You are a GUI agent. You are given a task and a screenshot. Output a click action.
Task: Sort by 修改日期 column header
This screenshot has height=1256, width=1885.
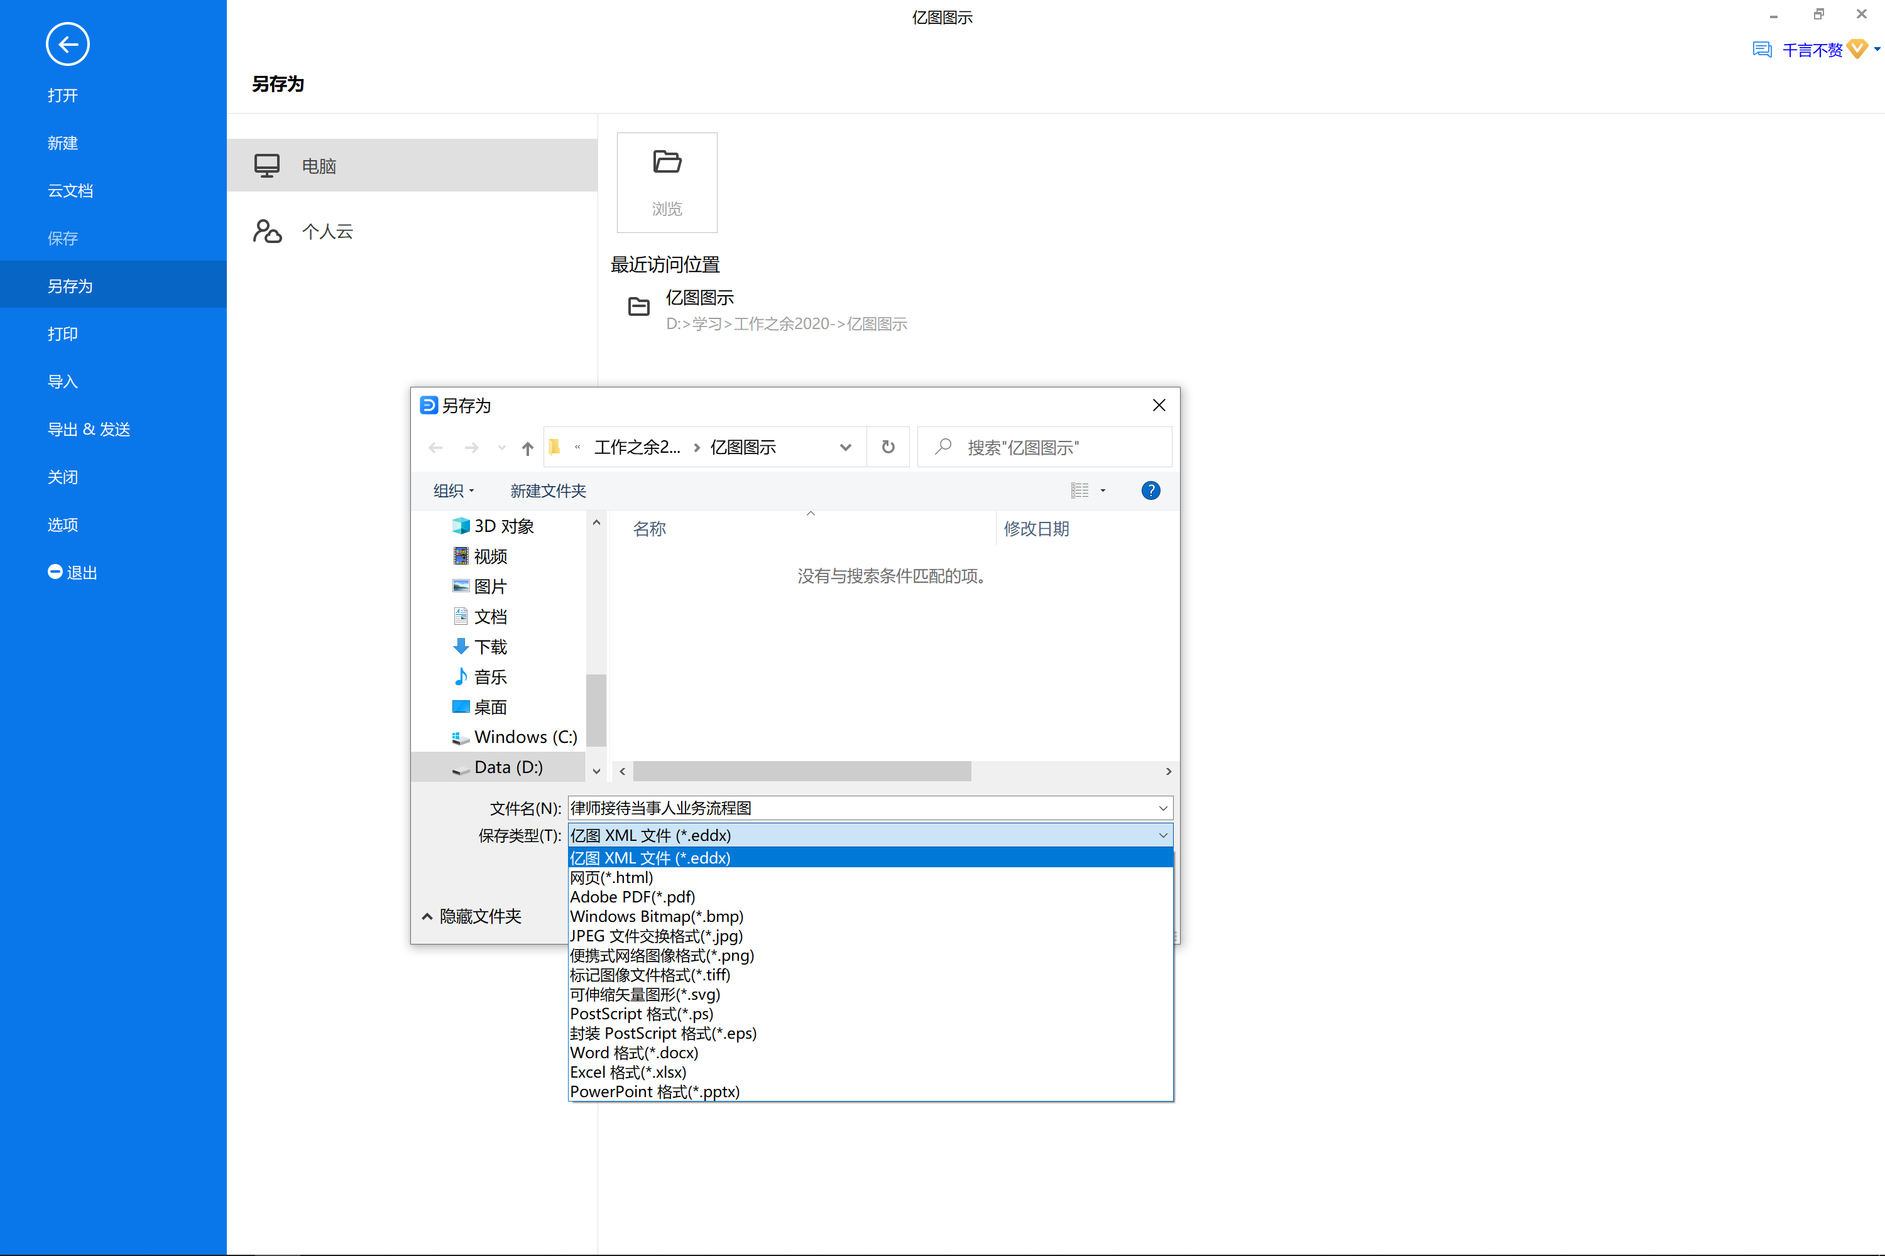click(x=1035, y=529)
